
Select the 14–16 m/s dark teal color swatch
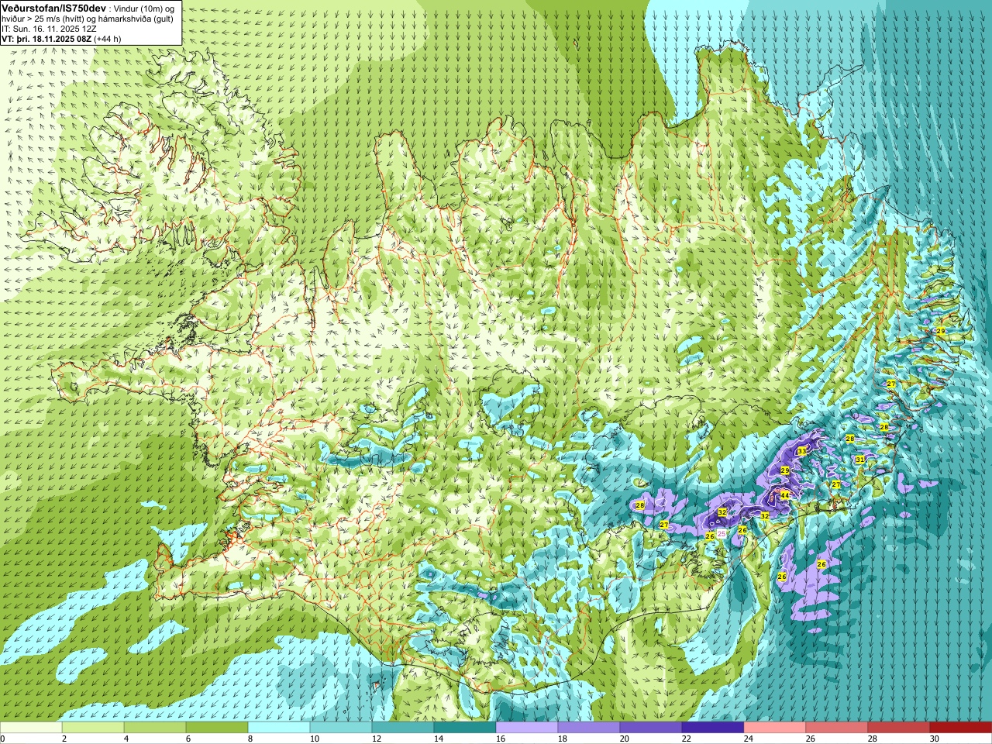click(x=465, y=728)
